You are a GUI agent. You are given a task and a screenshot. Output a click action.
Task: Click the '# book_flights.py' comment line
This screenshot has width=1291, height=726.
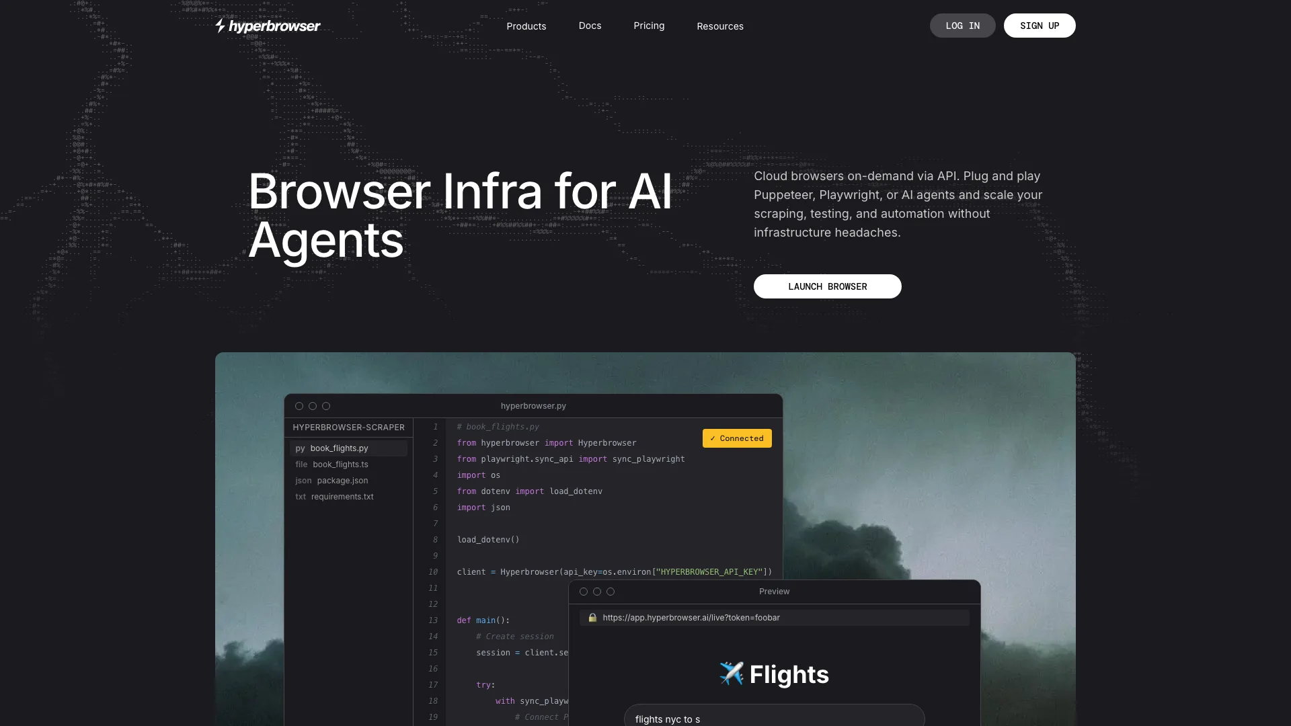point(498,427)
